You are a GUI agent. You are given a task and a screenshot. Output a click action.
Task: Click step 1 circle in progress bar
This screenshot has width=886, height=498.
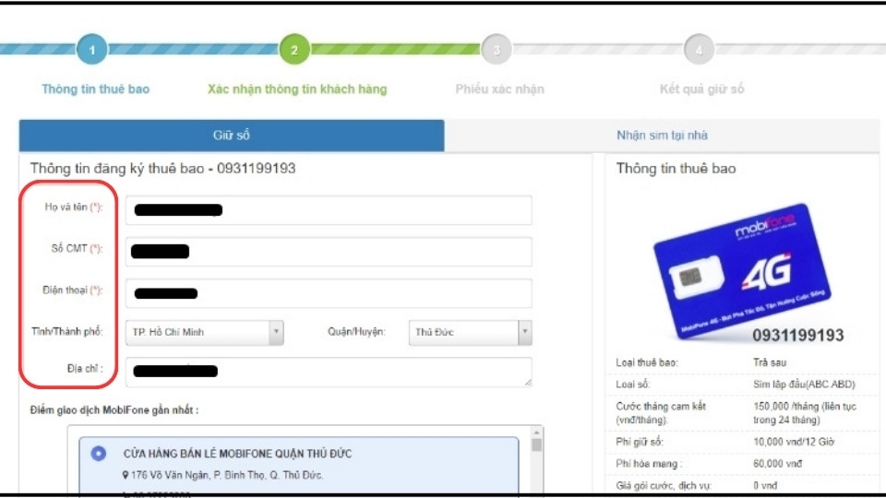coord(92,50)
